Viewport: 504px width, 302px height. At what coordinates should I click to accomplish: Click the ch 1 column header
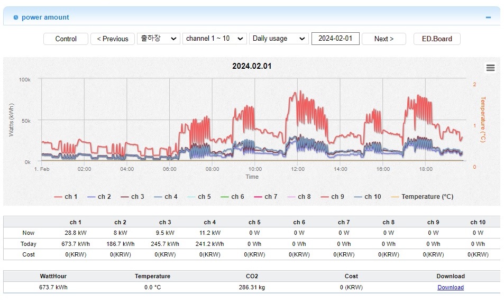76,222
